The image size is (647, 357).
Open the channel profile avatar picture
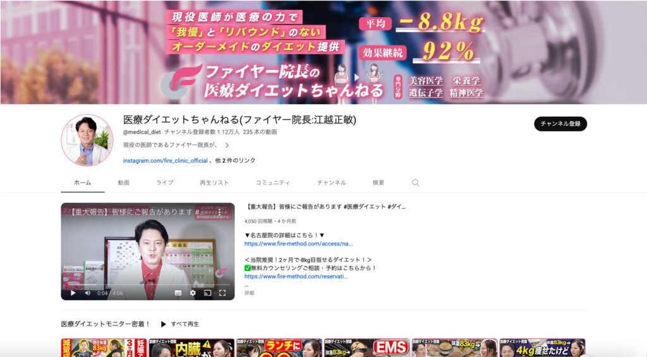click(87, 140)
